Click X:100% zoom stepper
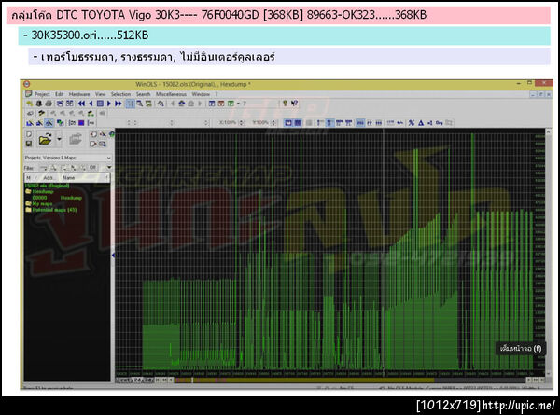The height and width of the screenshot is (415, 560). pyautogui.click(x=242, y=123)
